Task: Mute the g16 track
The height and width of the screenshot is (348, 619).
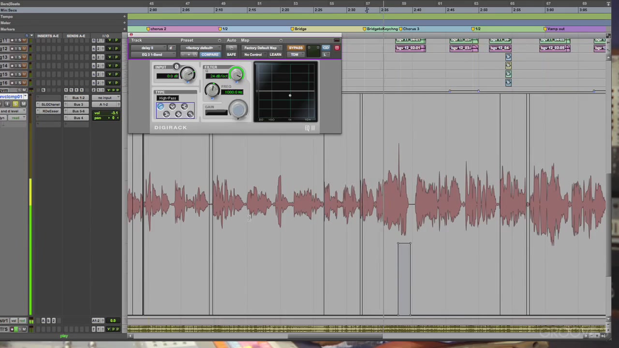Action: point(24,83)
